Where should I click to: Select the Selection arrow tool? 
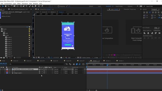coord(3,6)
